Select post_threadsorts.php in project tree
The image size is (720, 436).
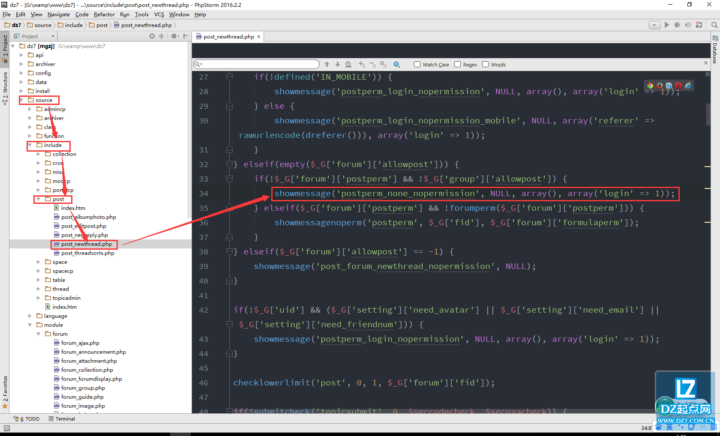pos(87,253)
